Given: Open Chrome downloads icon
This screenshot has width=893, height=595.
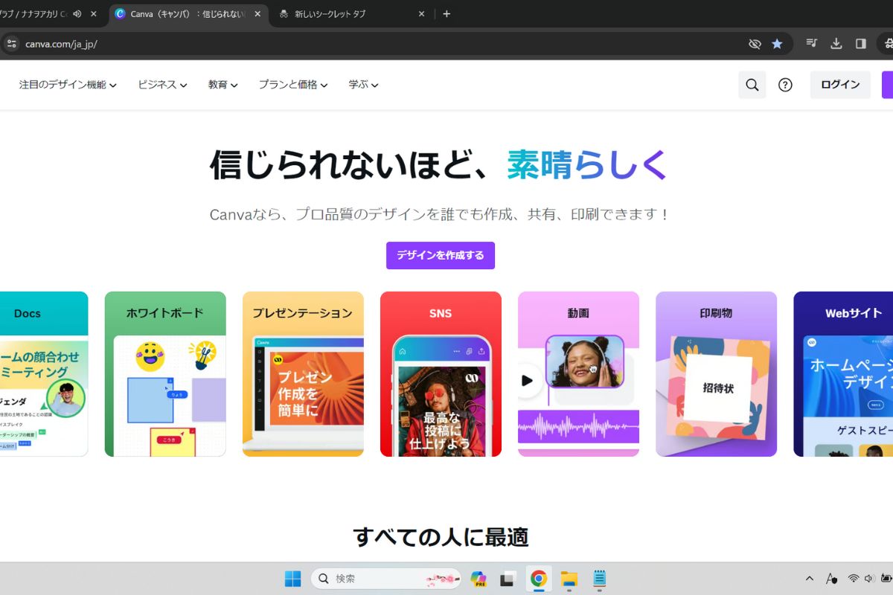Looking at the screenshot, I should click(x=836, y=44).
